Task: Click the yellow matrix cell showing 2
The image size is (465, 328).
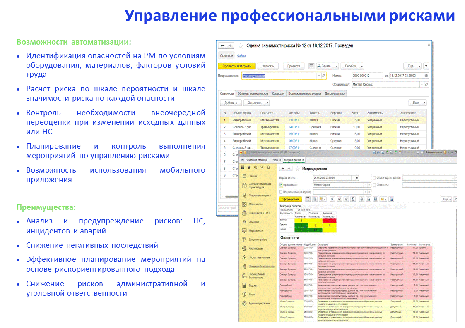Action: coord(301,221)
